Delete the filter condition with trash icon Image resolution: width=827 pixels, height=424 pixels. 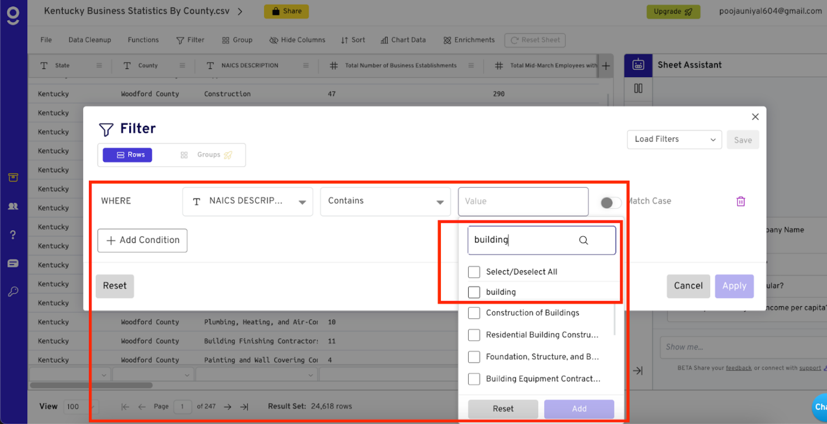[740, 201]
